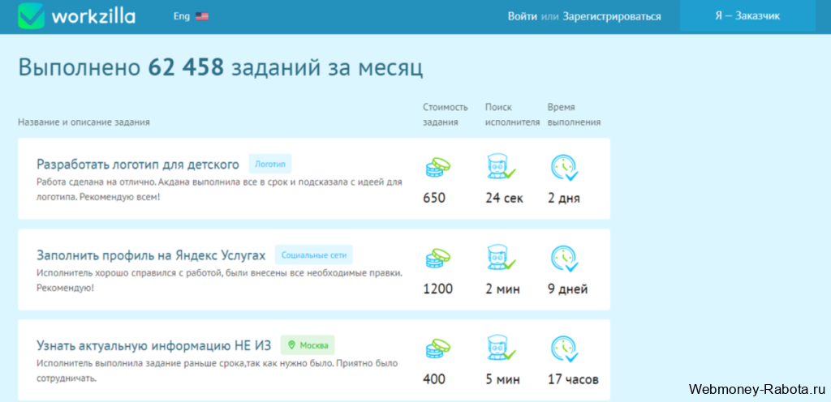Viewport: 831px width, 402px height.
Task: Open task Узнать актуальную информацию НЕ ИЗ
Action: 153,345
